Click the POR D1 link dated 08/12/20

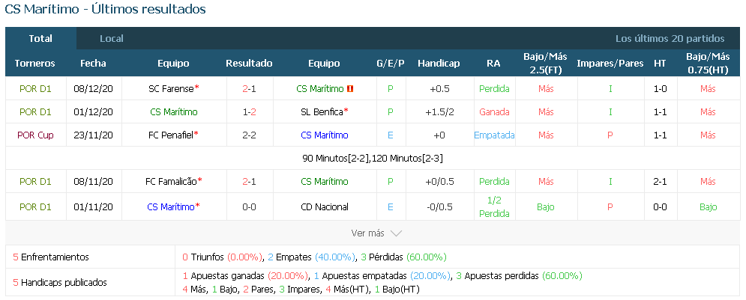click(x=34, y=89)
